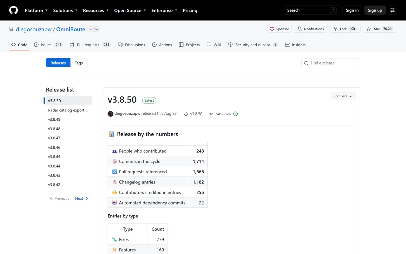Click the Commits in the cycle value 1,714

coord(198,161)
